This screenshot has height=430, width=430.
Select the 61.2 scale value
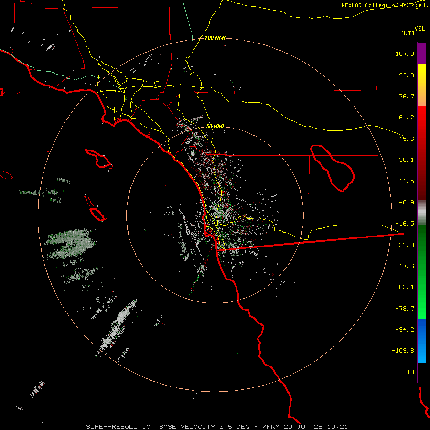[x=407, y=118]
